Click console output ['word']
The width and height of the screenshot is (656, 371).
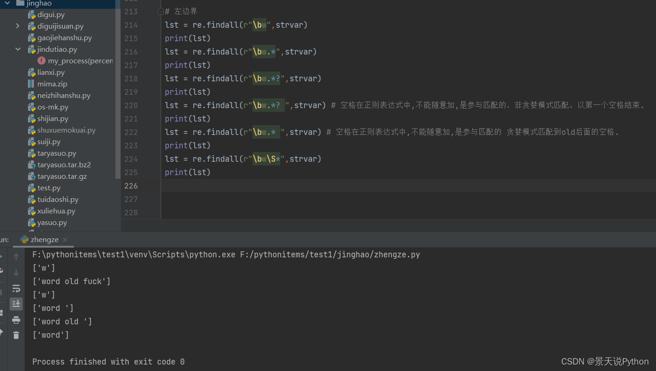51,335
